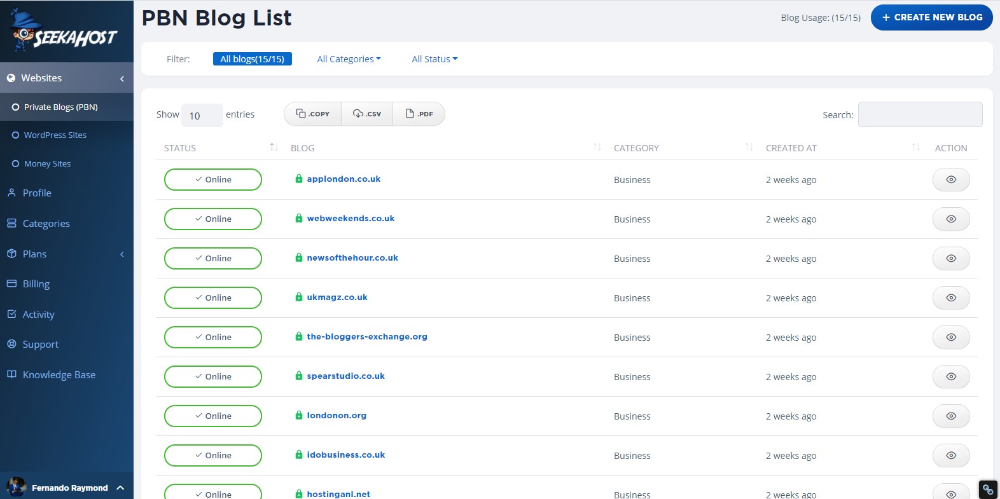Go to the Profile page
The image size is (1000, 499).
[37, 193]
